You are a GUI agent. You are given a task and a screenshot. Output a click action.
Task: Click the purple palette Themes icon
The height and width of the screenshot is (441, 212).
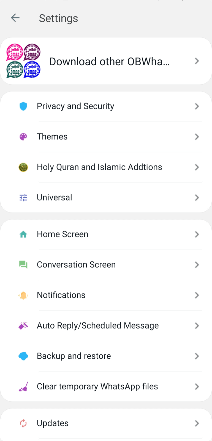click(x=23, y=137)
